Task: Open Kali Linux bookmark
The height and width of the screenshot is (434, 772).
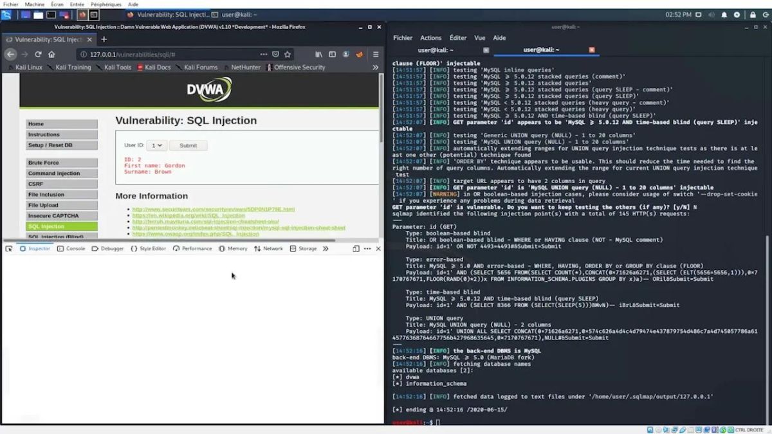Action: (24, 67)
